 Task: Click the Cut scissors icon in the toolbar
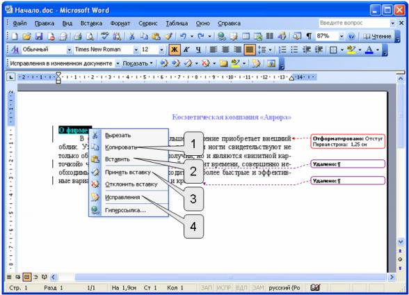click(x=131, y=36)
